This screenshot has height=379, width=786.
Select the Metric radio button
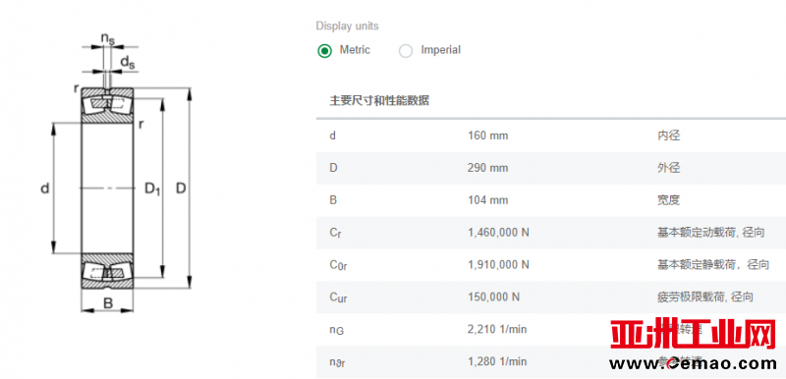coord(325,51)
